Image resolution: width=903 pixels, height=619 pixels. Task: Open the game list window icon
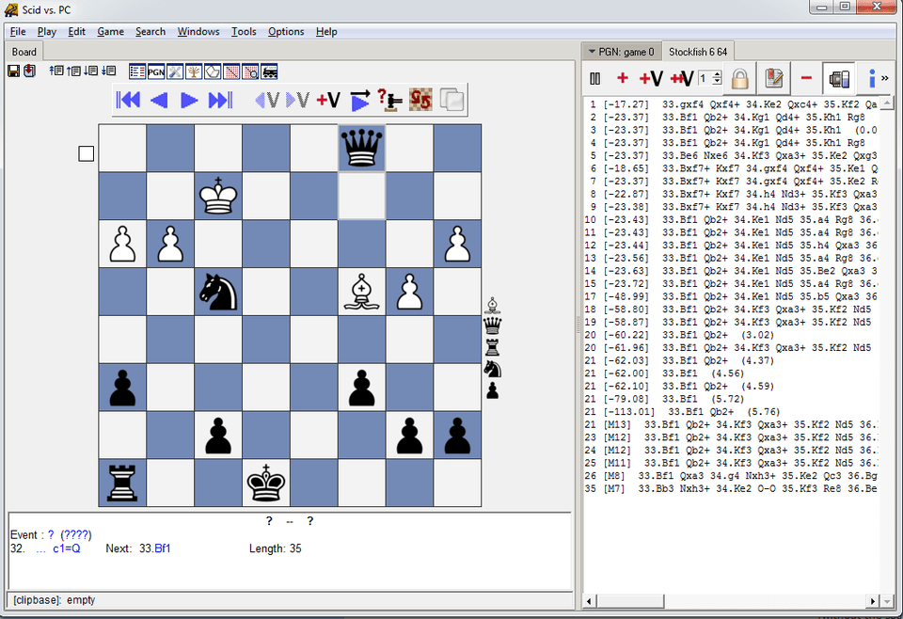click(x=139, y=71)
